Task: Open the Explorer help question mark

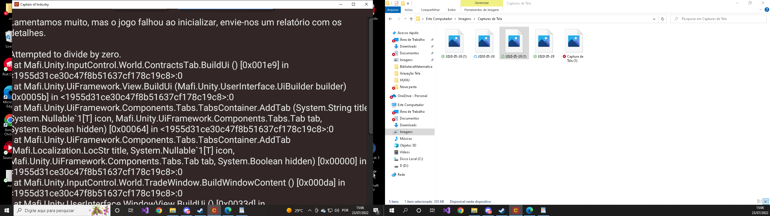Action: 766,10
